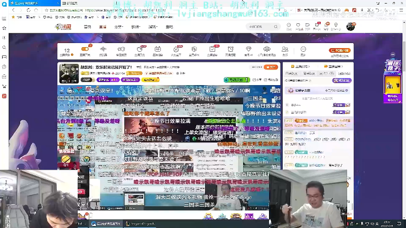Click the orange follow button with heart

pyautogui.click(x=271, y=67)
